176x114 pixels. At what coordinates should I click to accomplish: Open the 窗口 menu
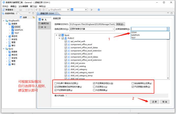pyautogui.click(x=33, y=6)
